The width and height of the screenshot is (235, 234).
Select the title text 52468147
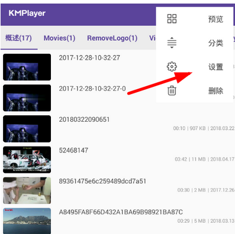tap(73, 150)
